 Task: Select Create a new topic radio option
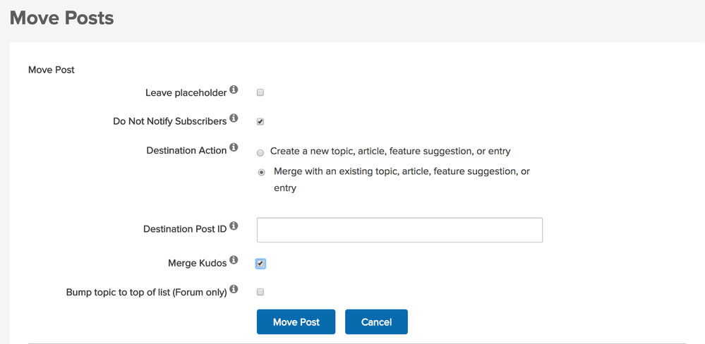pos(260,153)
